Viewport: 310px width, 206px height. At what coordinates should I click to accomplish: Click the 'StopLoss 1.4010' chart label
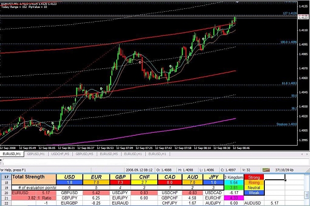287,124
